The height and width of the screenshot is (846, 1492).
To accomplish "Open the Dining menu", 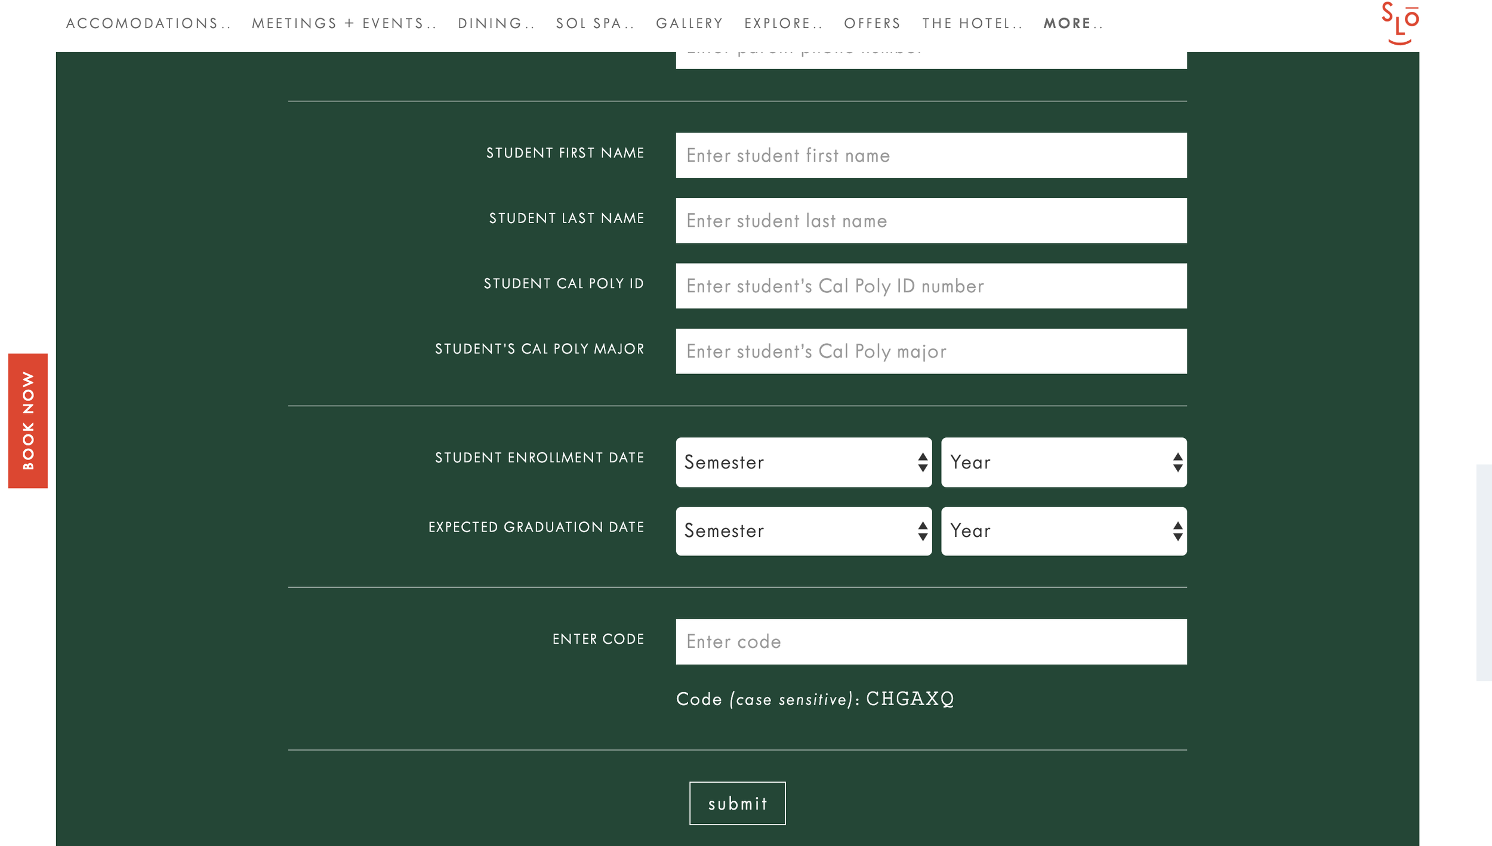I will click(495, 23).
